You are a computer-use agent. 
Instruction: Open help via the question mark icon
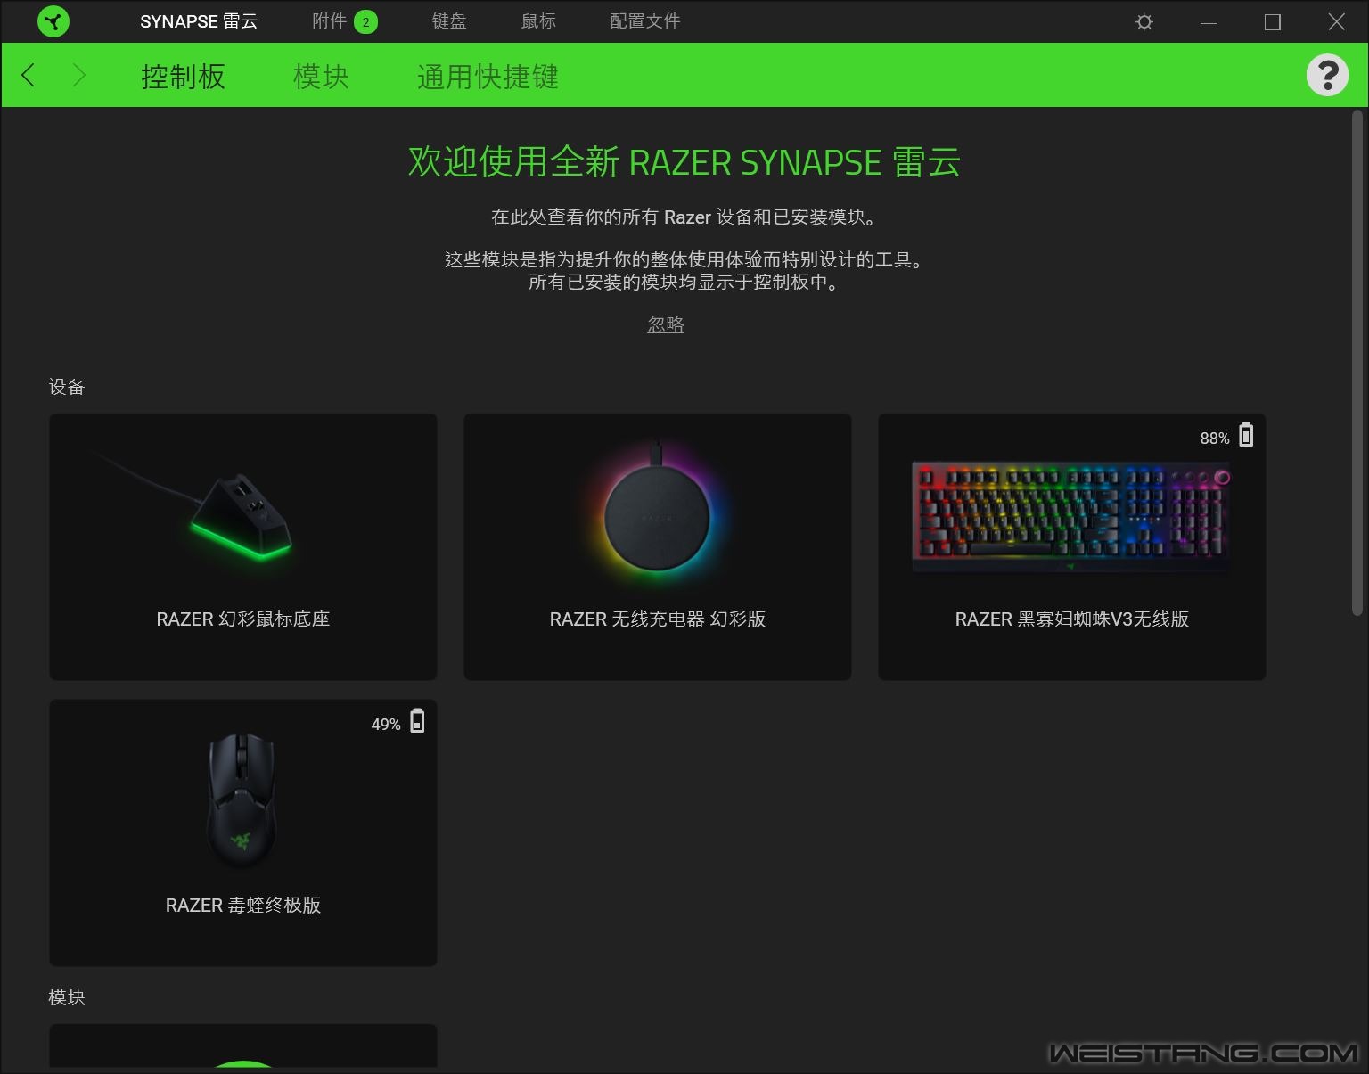[1327, 75]
